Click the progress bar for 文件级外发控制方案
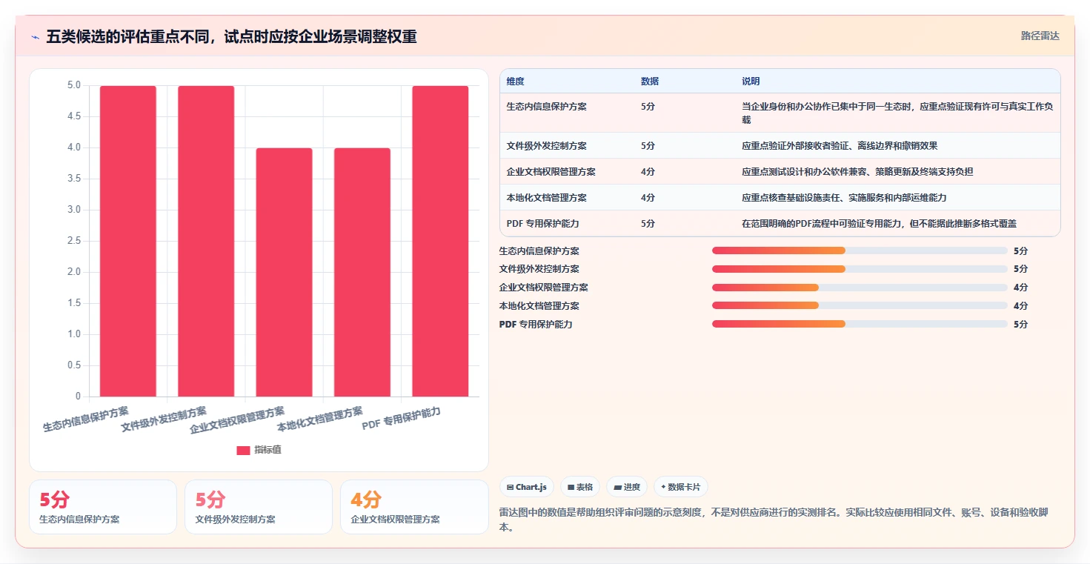Screen dimensions: 1090x564 coord(860,269)
